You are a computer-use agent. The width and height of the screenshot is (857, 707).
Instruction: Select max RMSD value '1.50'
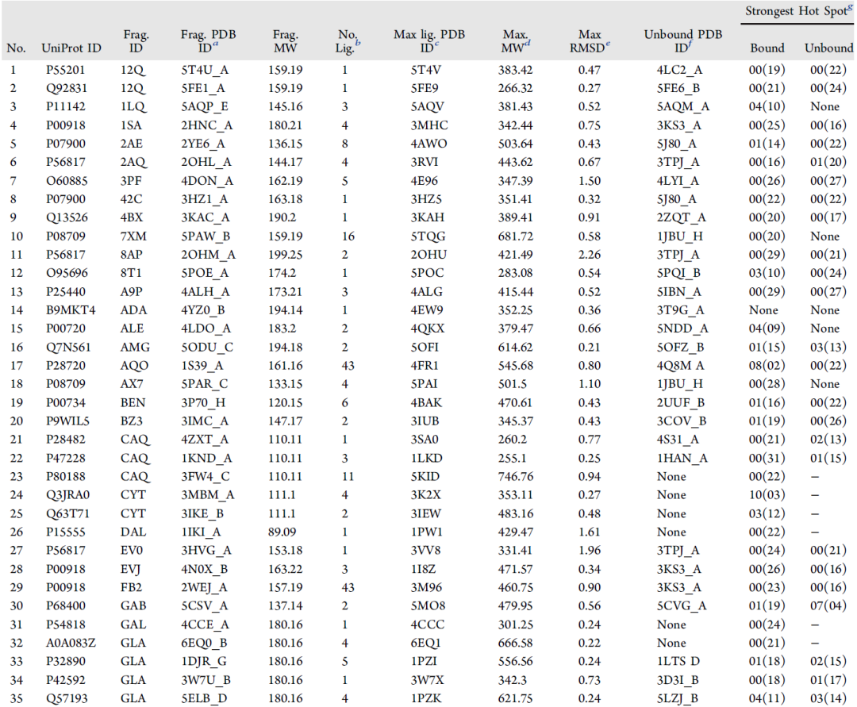(x=589, y=181)
